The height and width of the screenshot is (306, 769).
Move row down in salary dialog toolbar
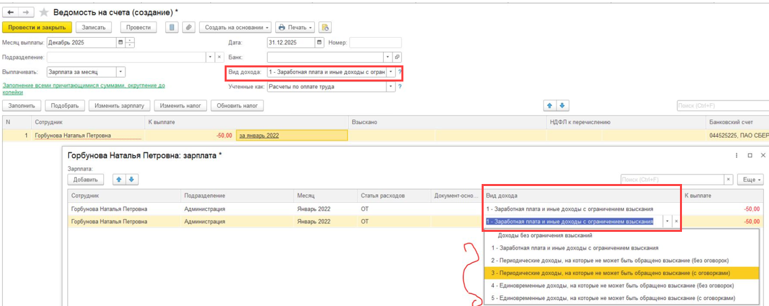point(132,179)
